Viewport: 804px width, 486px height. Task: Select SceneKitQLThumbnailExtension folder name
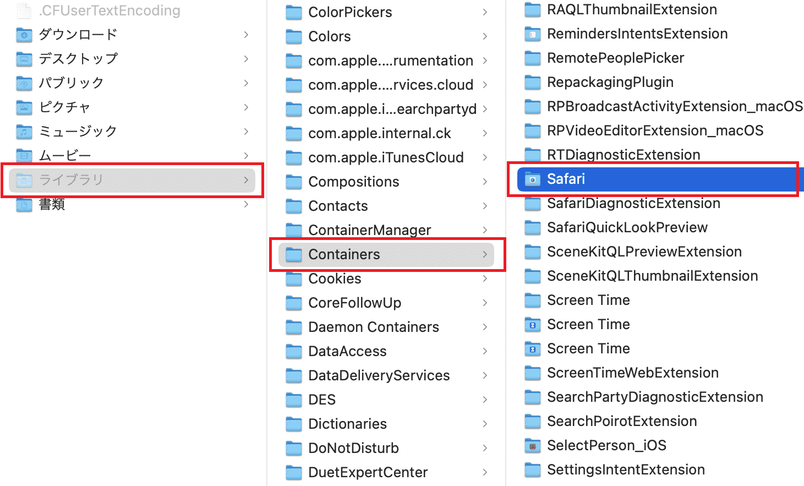(x=653, y=276)
